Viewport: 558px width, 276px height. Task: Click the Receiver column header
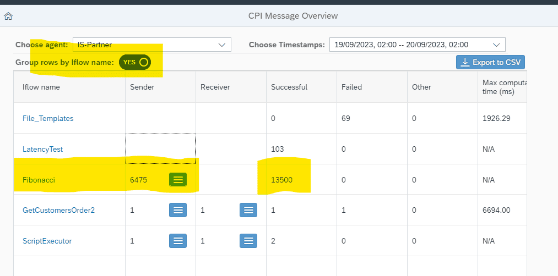[231, 87]
